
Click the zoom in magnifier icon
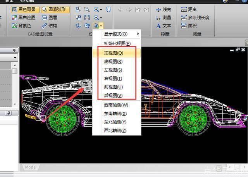(96, 9)
